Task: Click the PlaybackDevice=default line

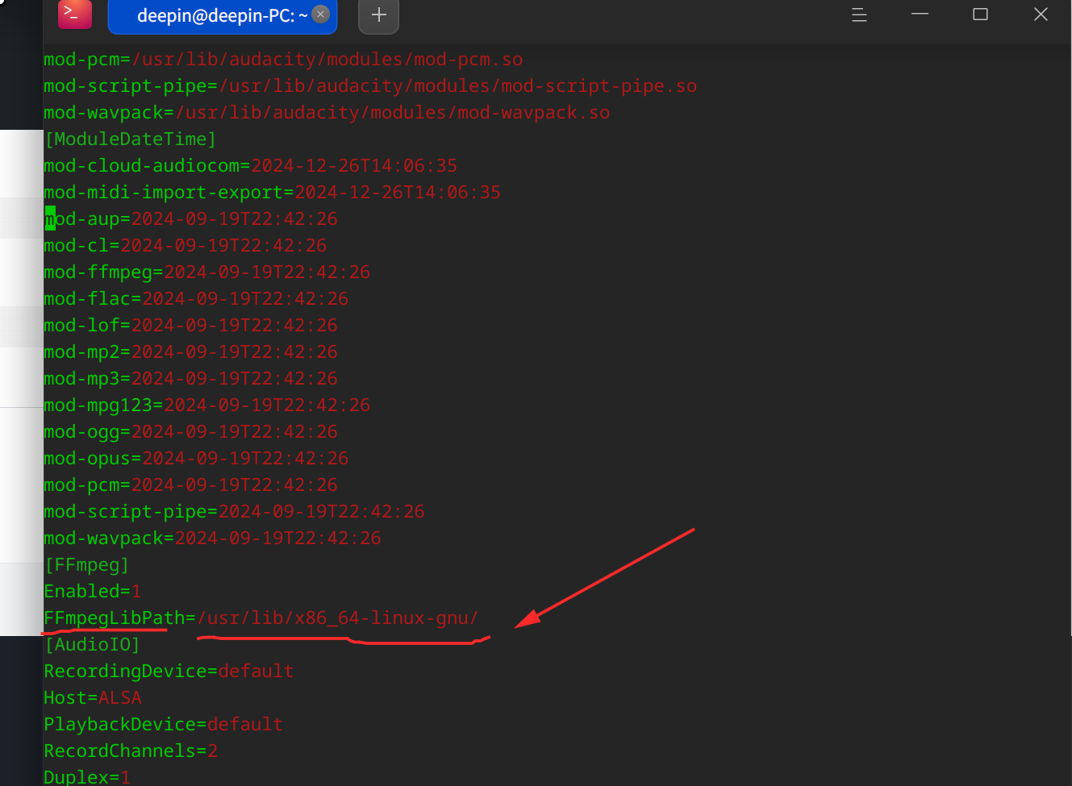Action: point(163,724)
